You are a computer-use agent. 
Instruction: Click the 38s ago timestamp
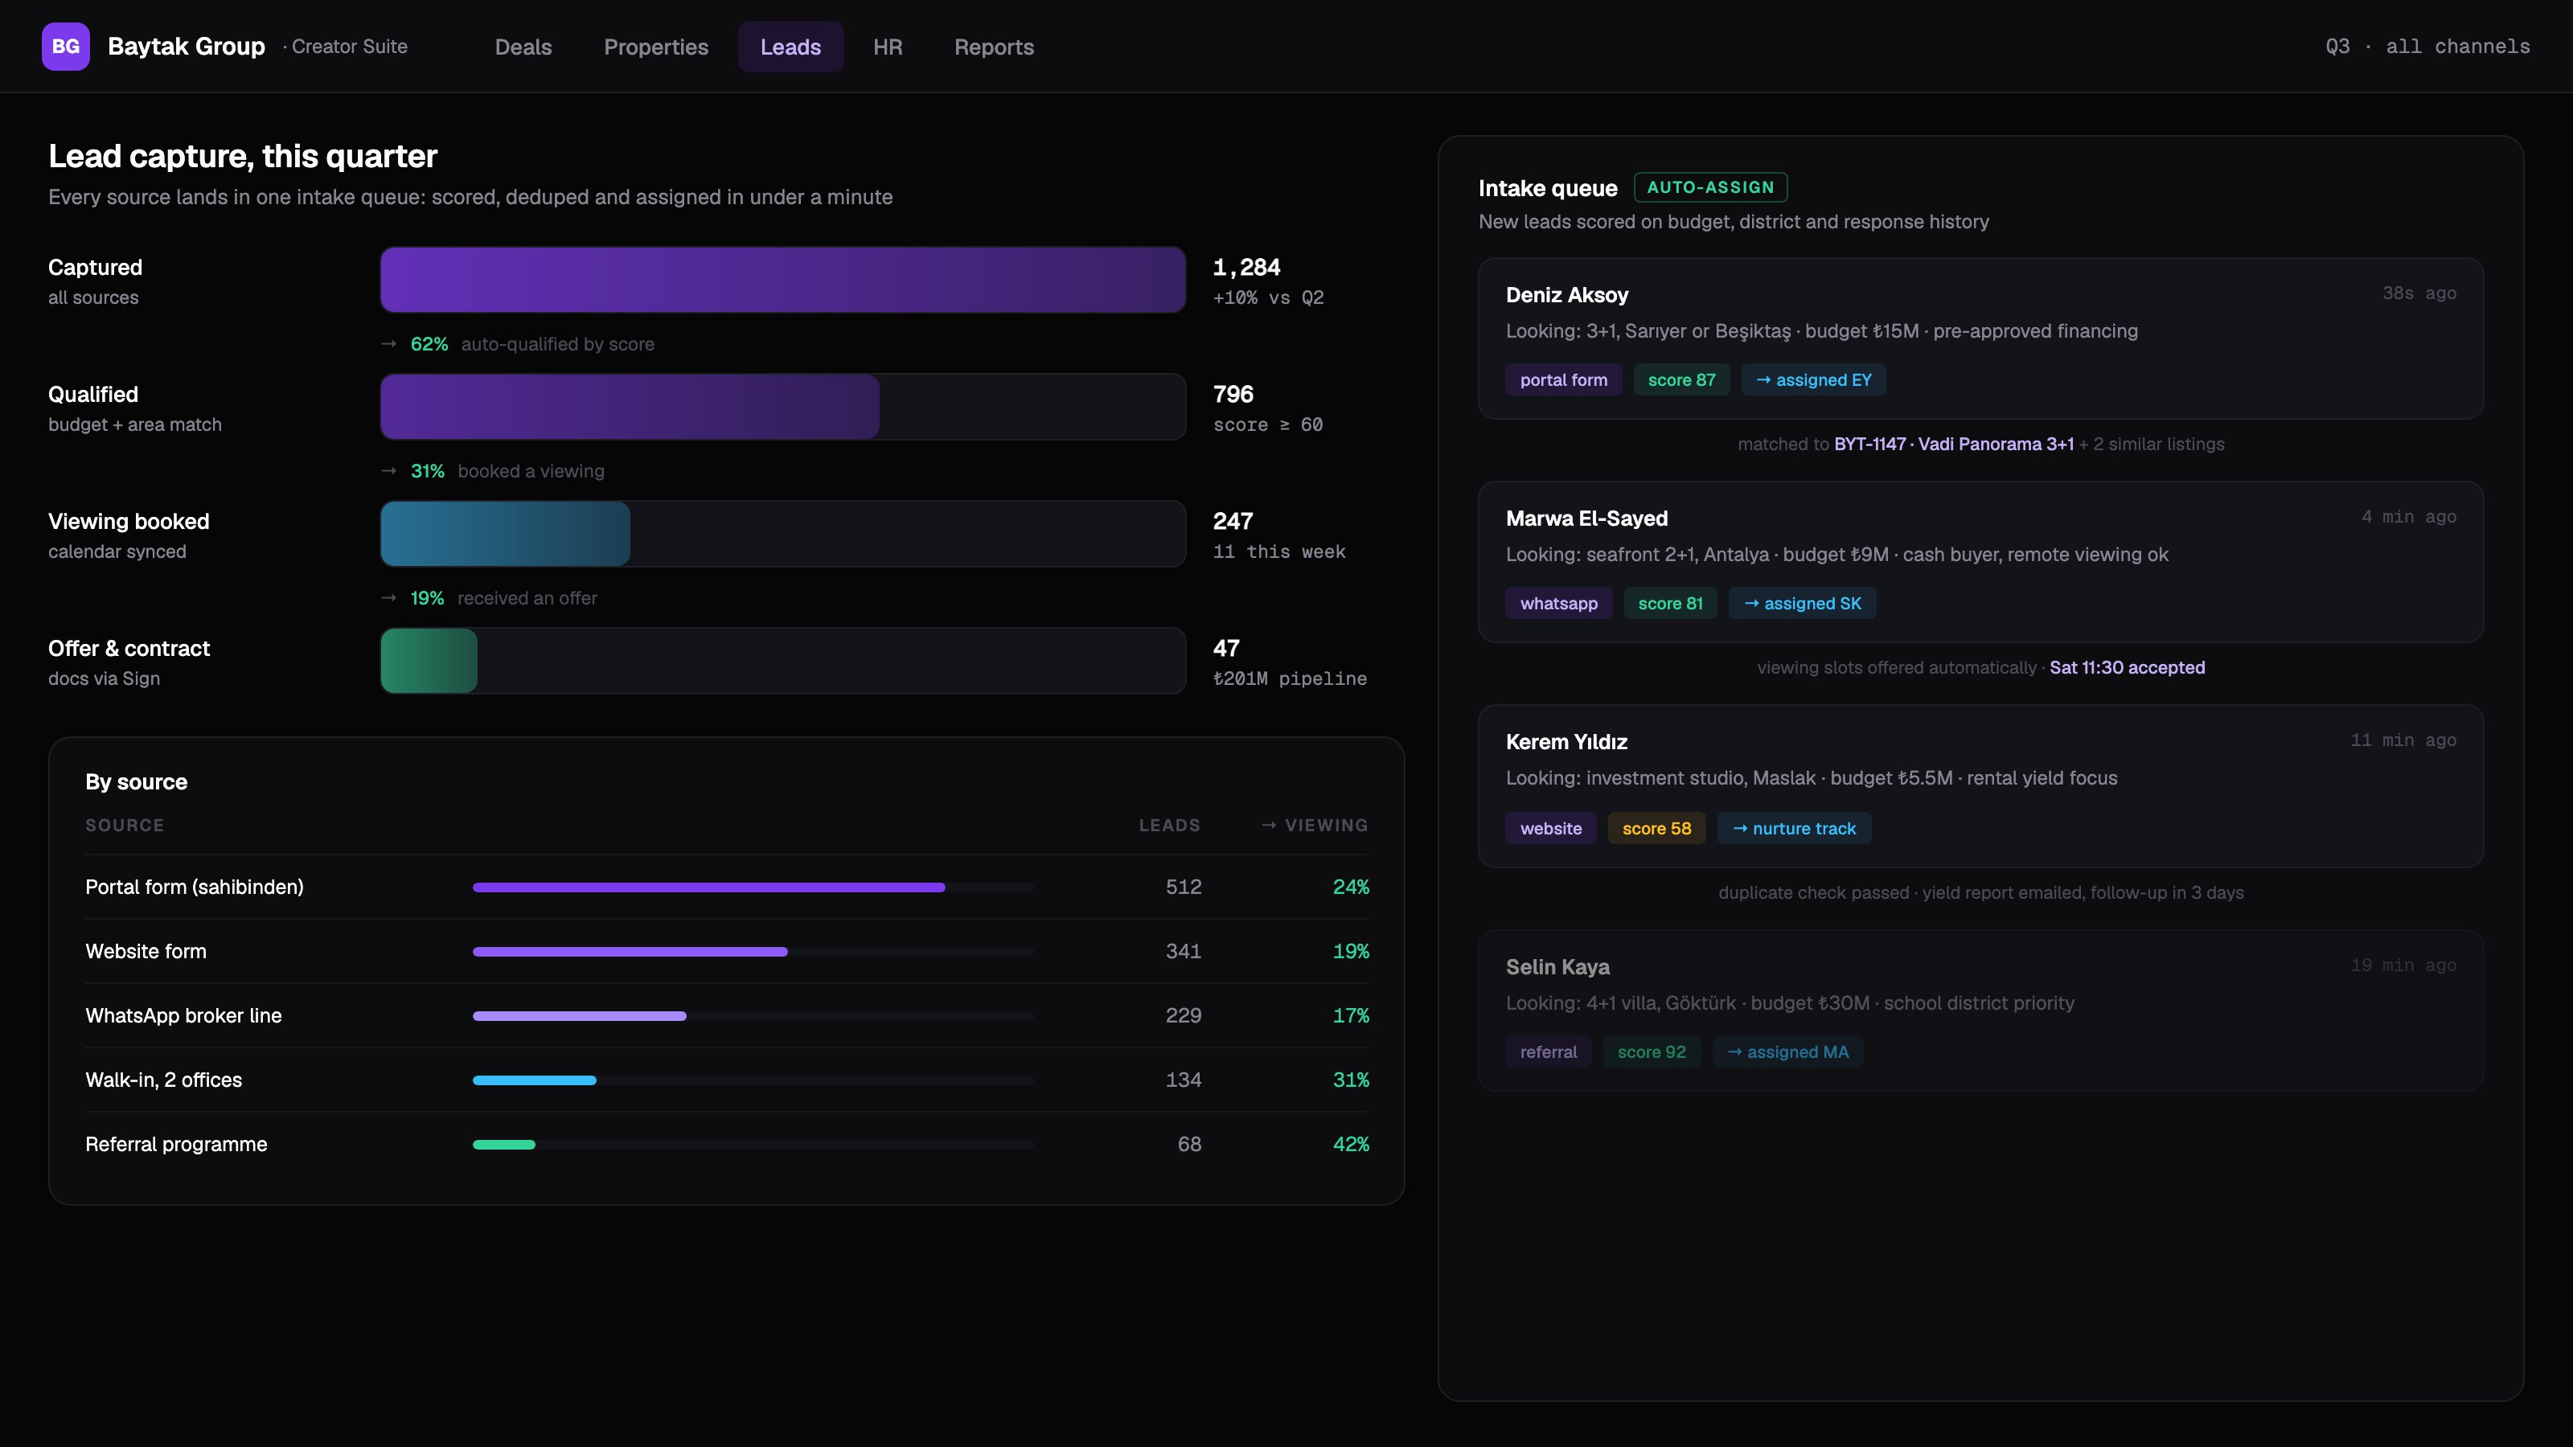(2419, 293)
